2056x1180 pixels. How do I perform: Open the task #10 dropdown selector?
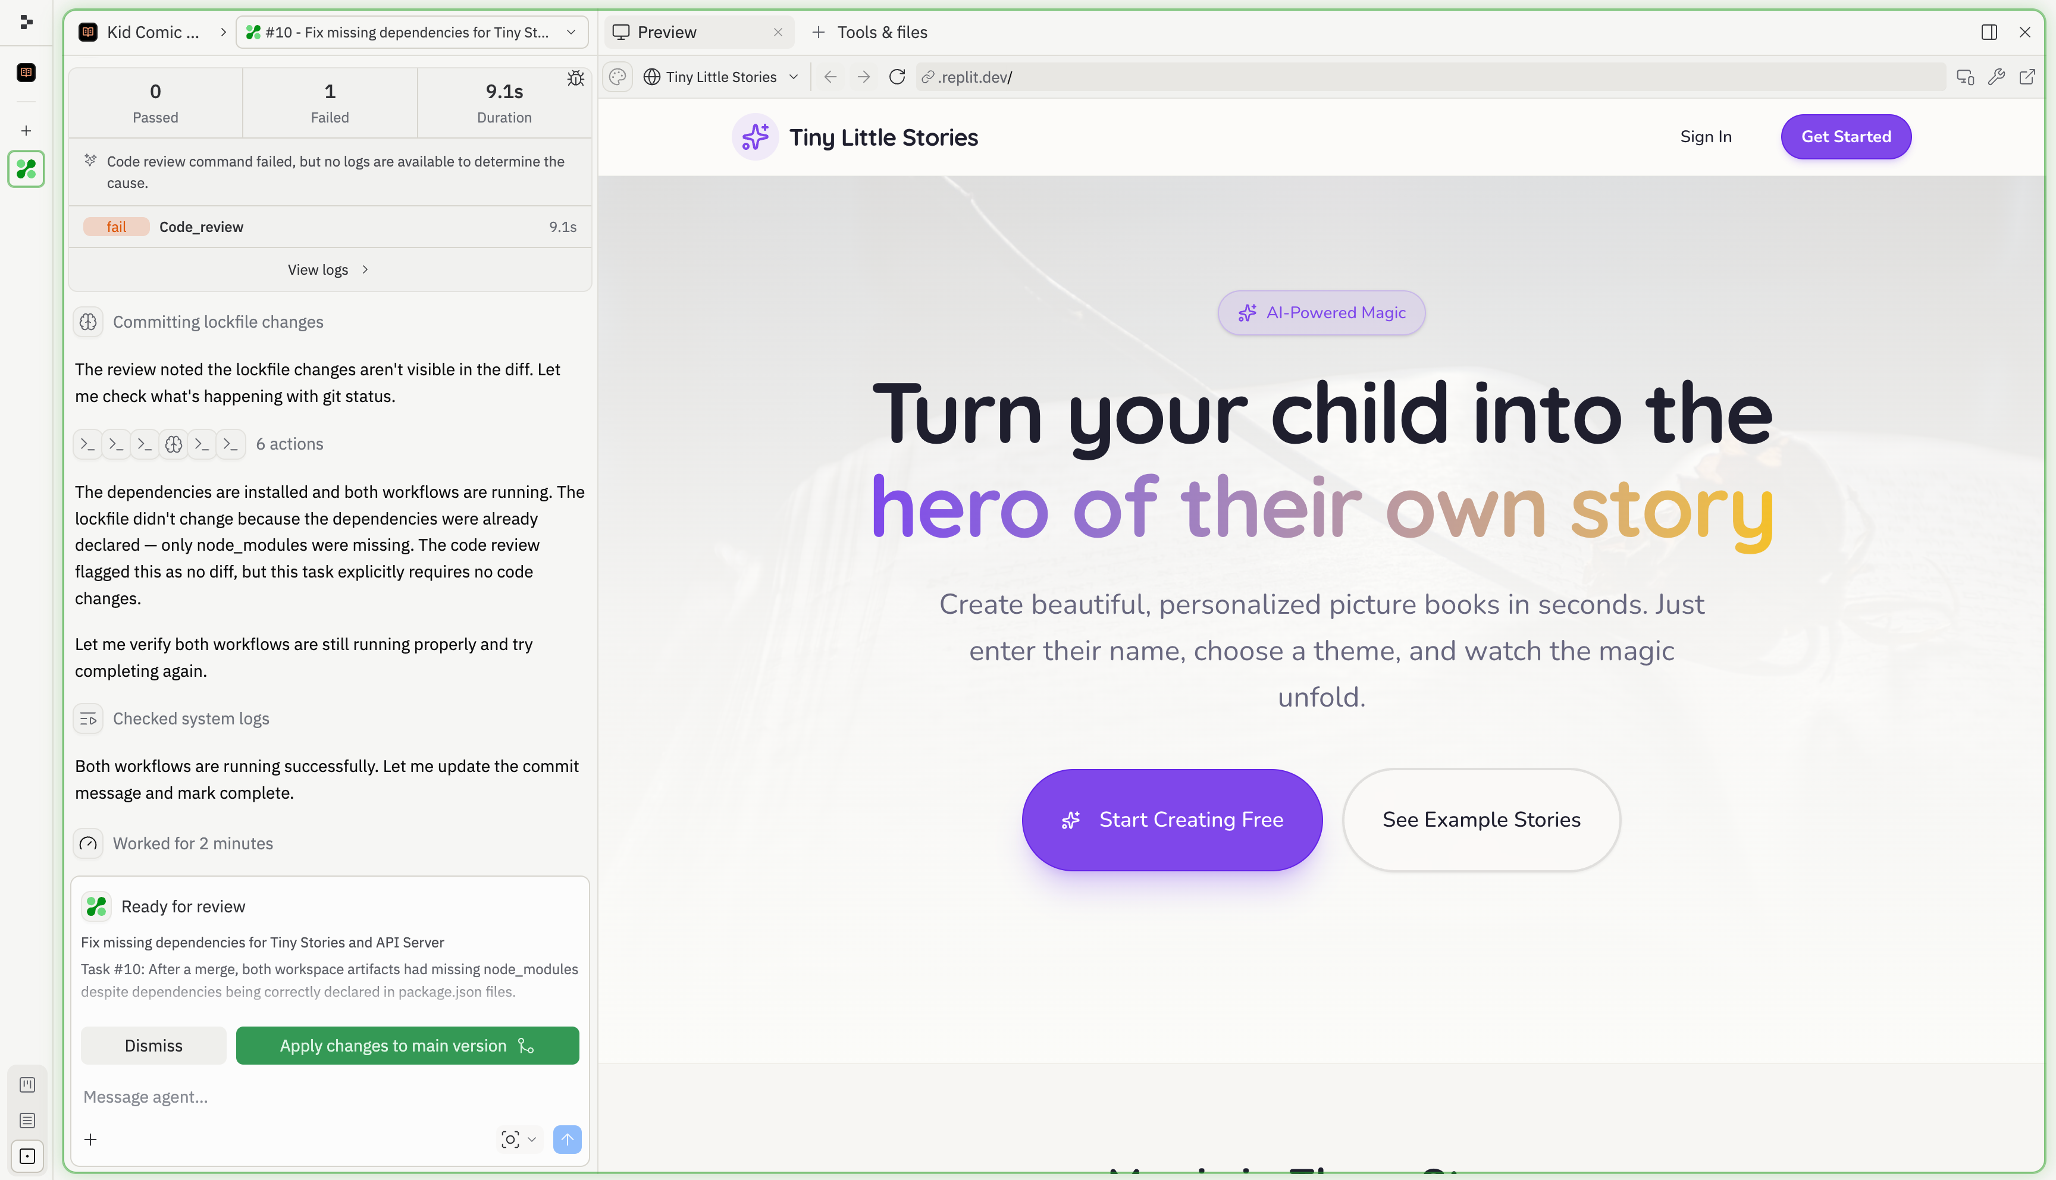(x=412, y=33)
